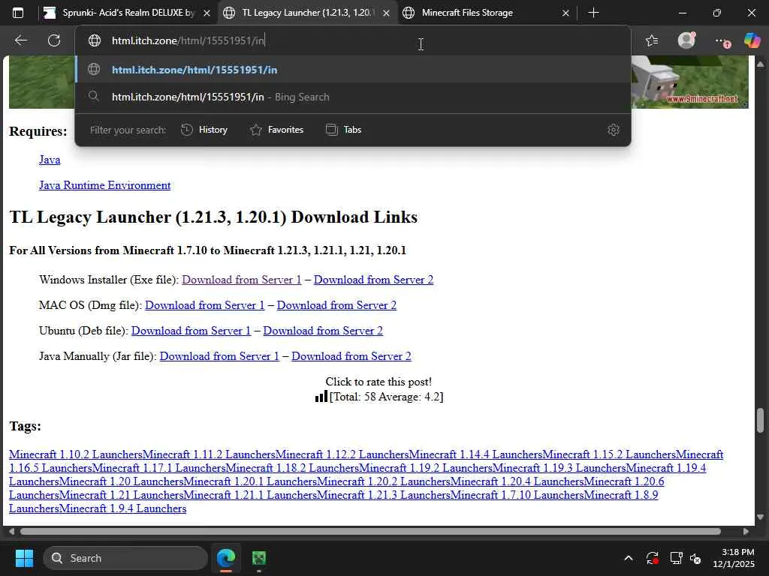Viewport: 769px width, 576px height.
Task: Download Ubuntu Deb file from Server 1
Action: [x=191, y=331]
